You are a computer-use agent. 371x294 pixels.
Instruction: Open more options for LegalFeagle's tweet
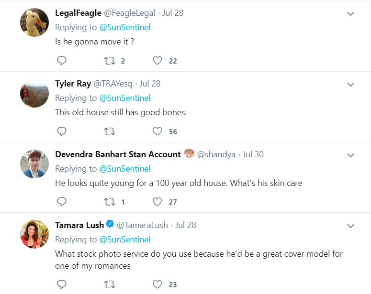[350, 13]
